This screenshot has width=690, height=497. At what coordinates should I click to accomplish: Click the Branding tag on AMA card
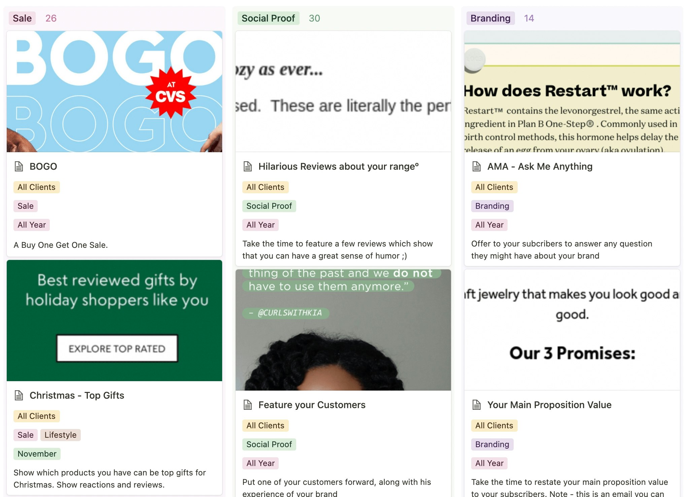pyautogui.click(x=492, y=206)
